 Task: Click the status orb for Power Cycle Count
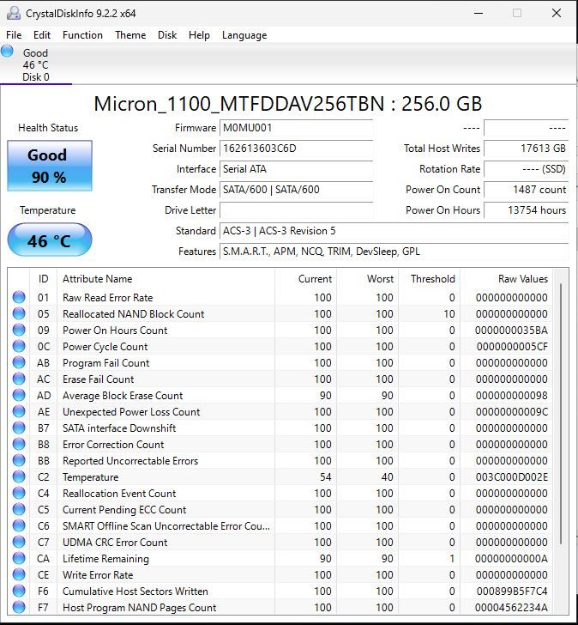pyautogui.click(x=19, y=346)
